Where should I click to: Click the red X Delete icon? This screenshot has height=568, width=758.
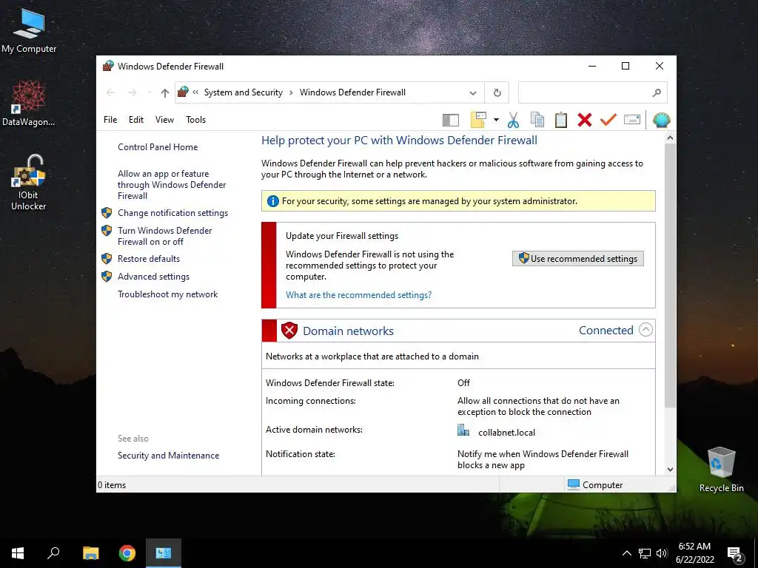tap(585, 120)
